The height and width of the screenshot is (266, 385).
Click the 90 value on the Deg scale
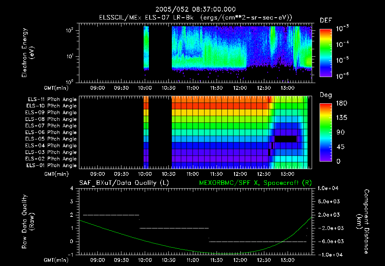[340, 133]
